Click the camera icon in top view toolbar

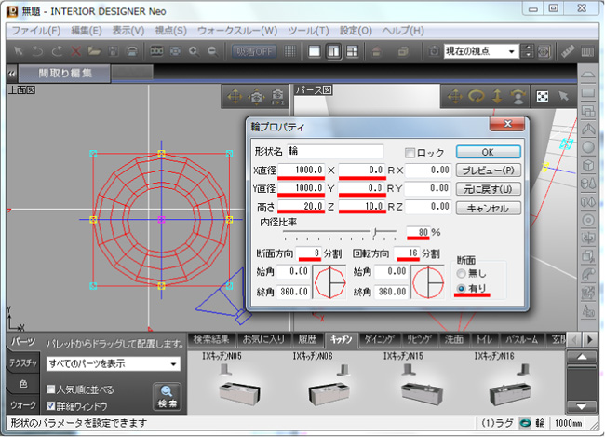[x=254, y=96]
